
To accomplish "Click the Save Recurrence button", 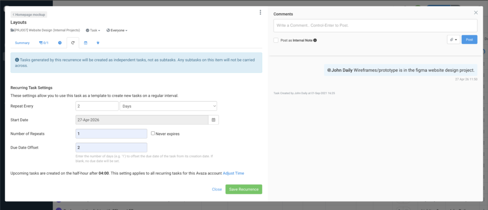I will point(244,190).
